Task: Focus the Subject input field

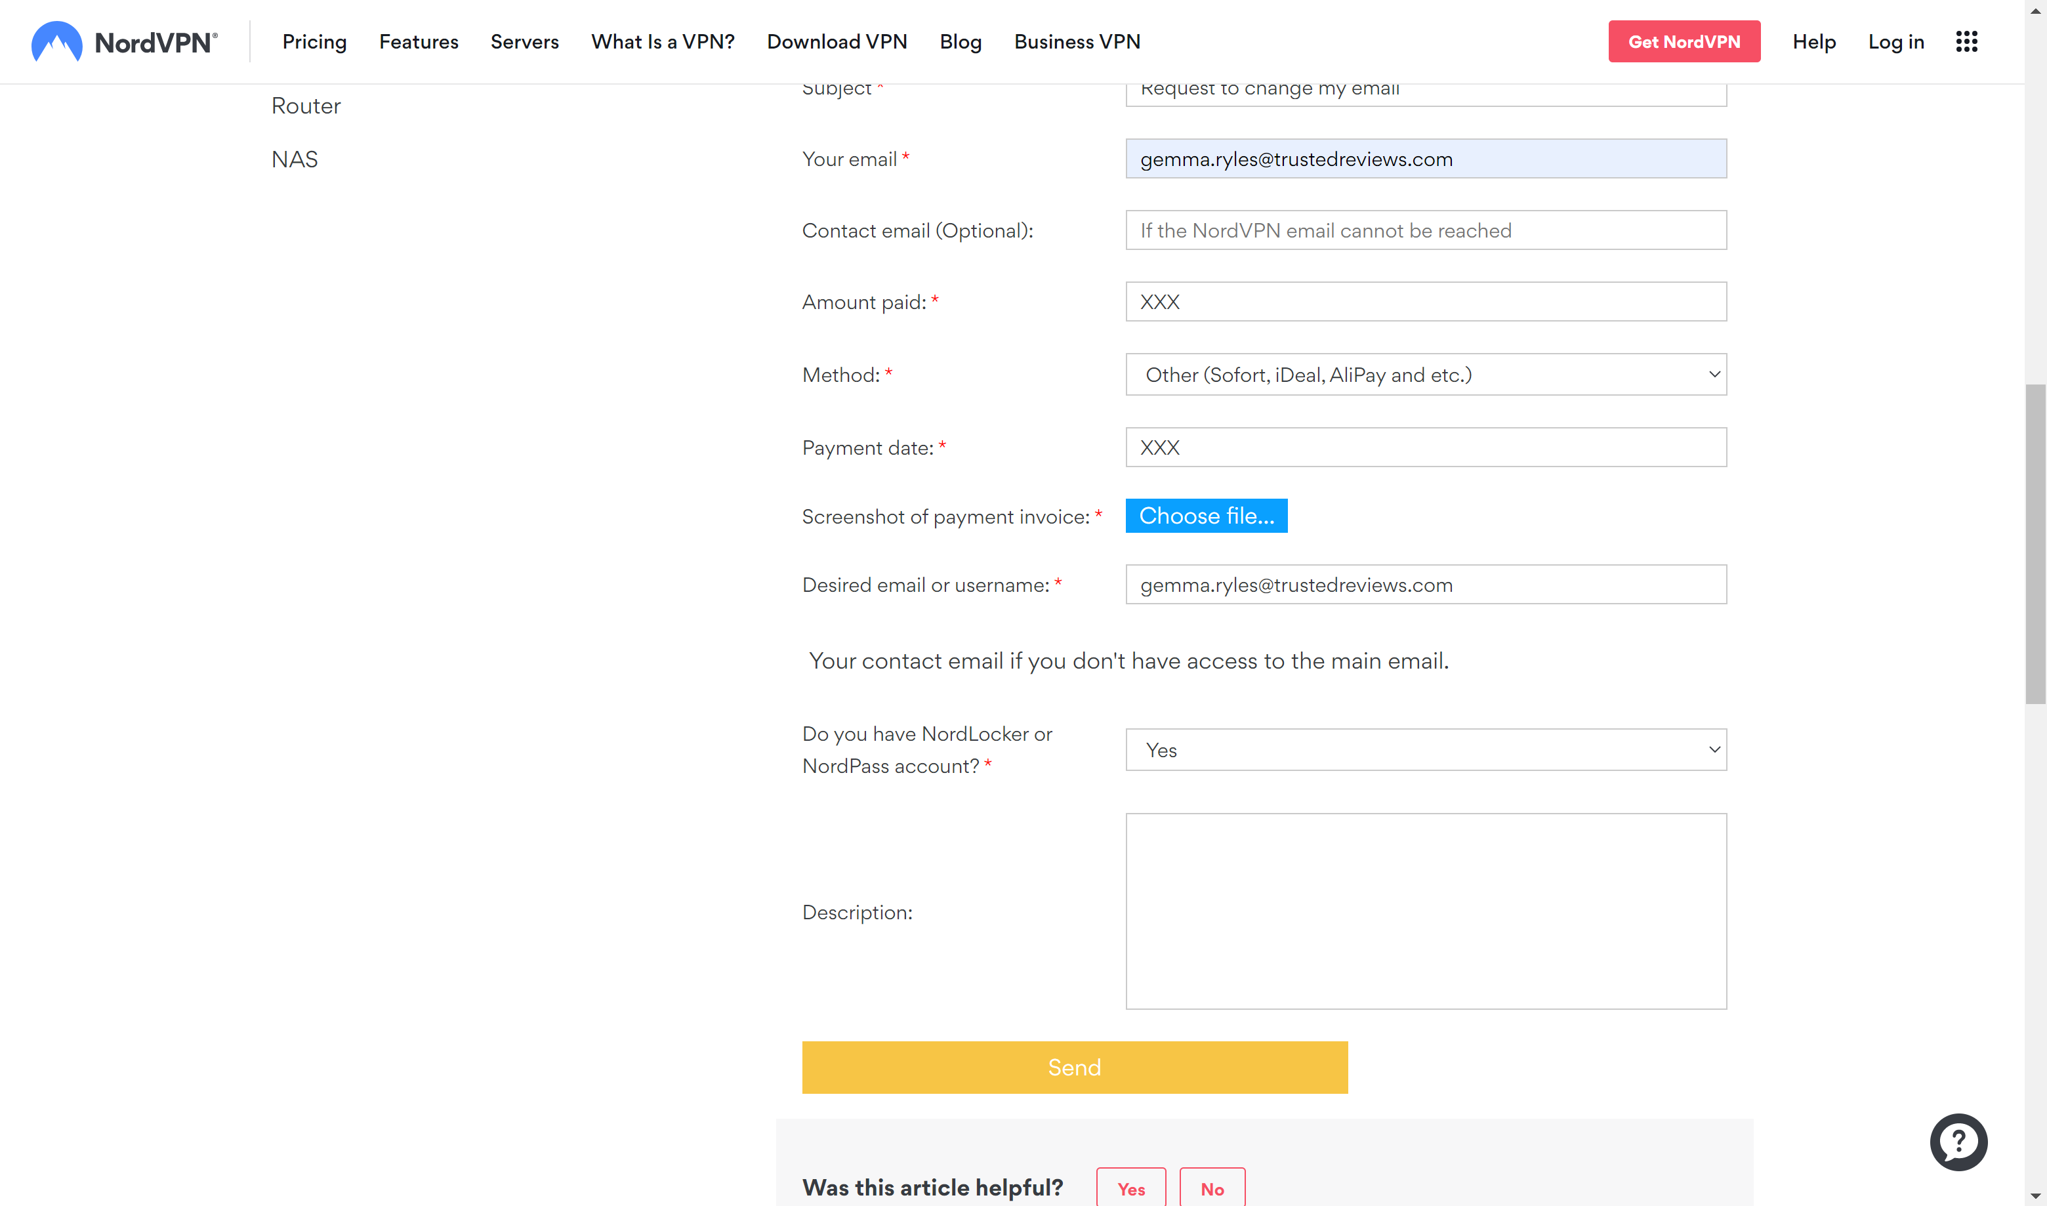Action: (x=1425, y=94)
